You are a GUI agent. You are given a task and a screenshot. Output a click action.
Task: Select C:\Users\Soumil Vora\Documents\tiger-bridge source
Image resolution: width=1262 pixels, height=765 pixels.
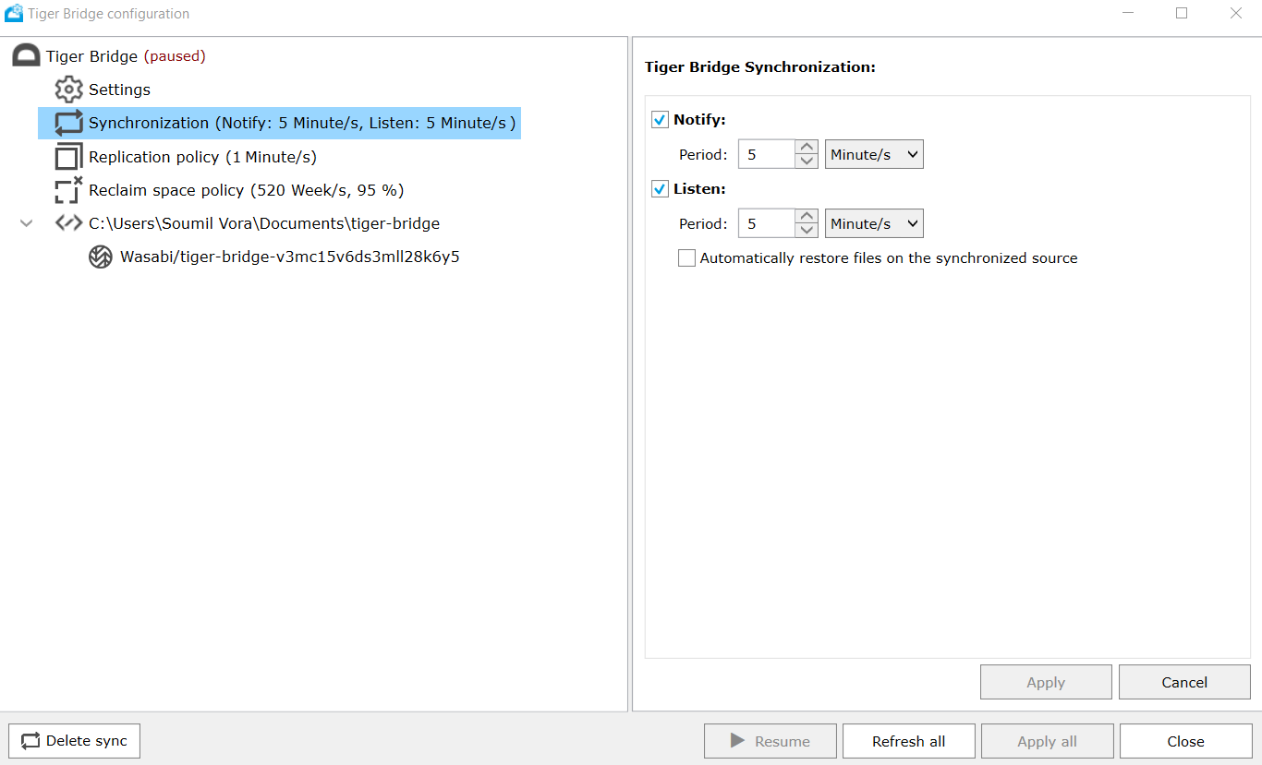click(x=264, y=223)
